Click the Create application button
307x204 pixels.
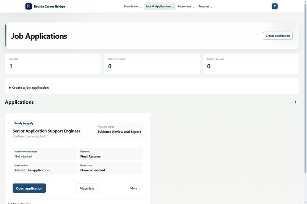point(278,36)
